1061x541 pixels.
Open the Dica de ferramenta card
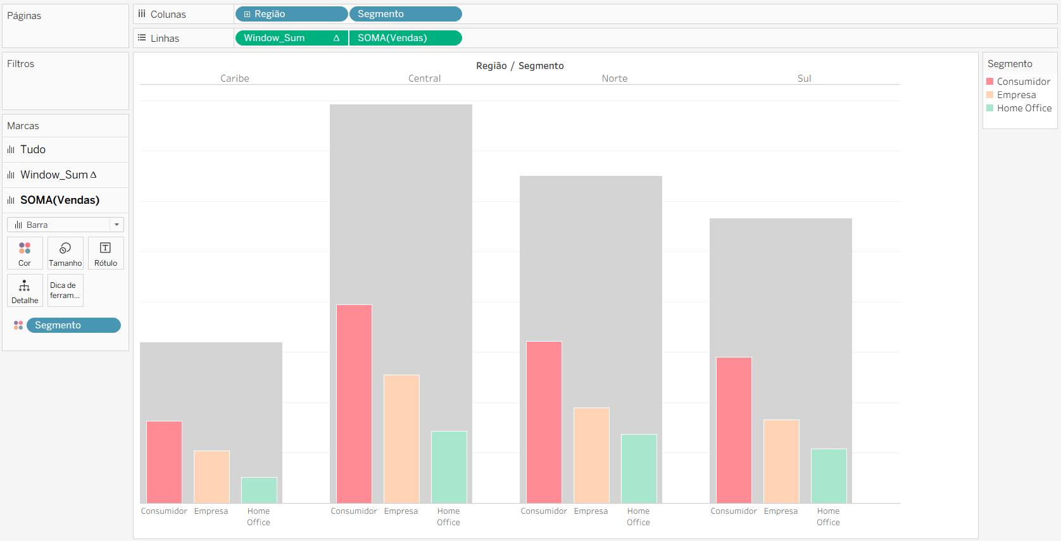pos(65,290)
